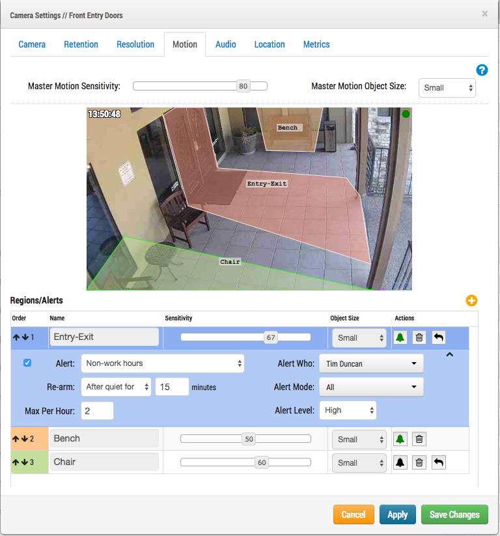Undo Entry-Exit region changes with the arrow icon
Screen dimensions: 500x536
tap(439, 338)
